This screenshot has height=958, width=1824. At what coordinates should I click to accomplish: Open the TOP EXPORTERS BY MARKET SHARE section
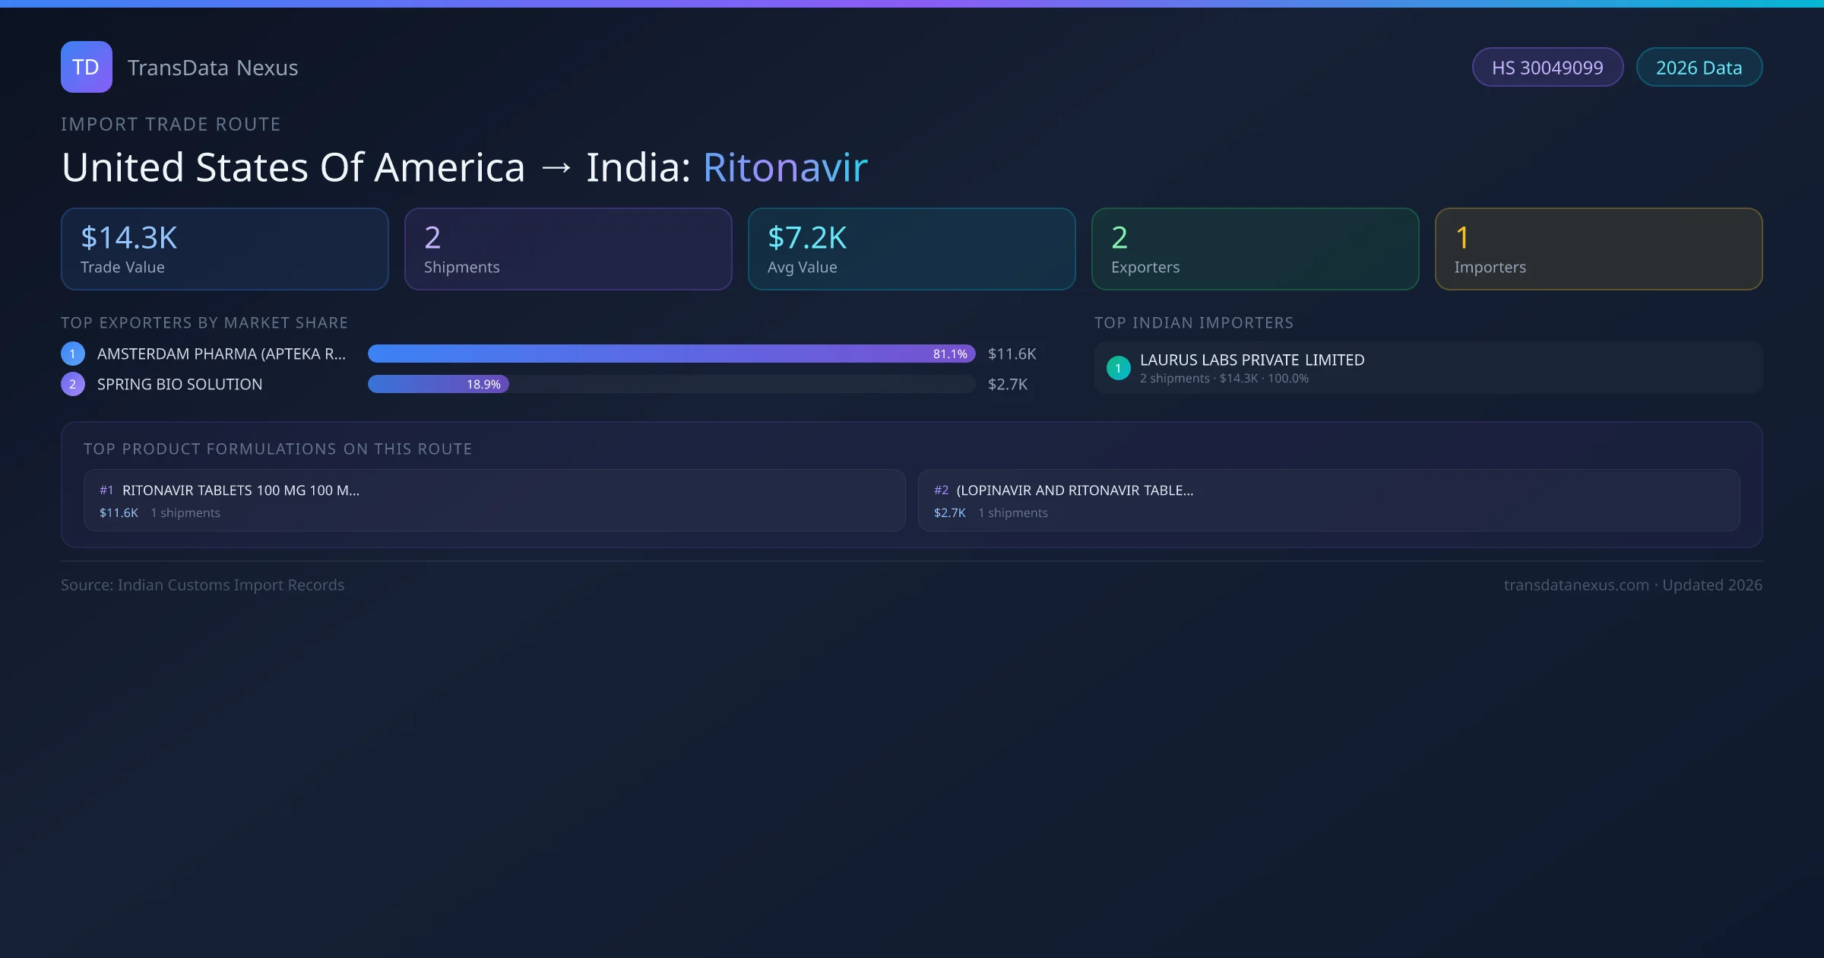204,322
